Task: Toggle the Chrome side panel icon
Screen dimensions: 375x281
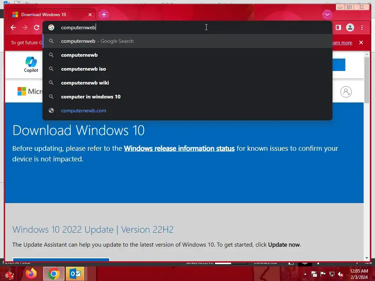Action: click(338, 27)
